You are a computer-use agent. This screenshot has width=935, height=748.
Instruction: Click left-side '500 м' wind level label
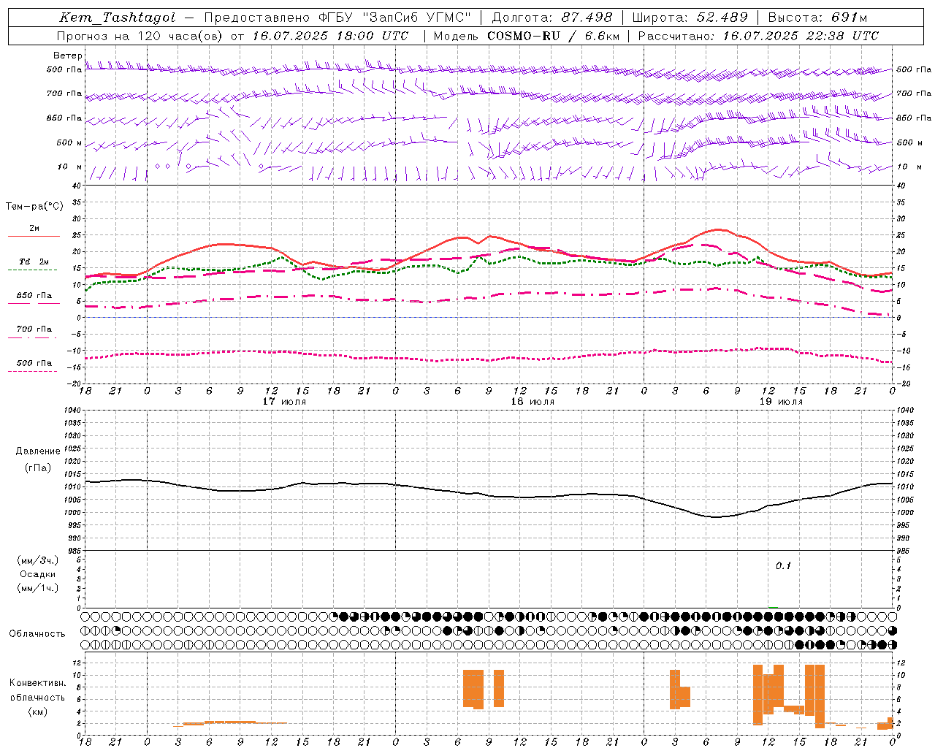click(x=69, y=142)
